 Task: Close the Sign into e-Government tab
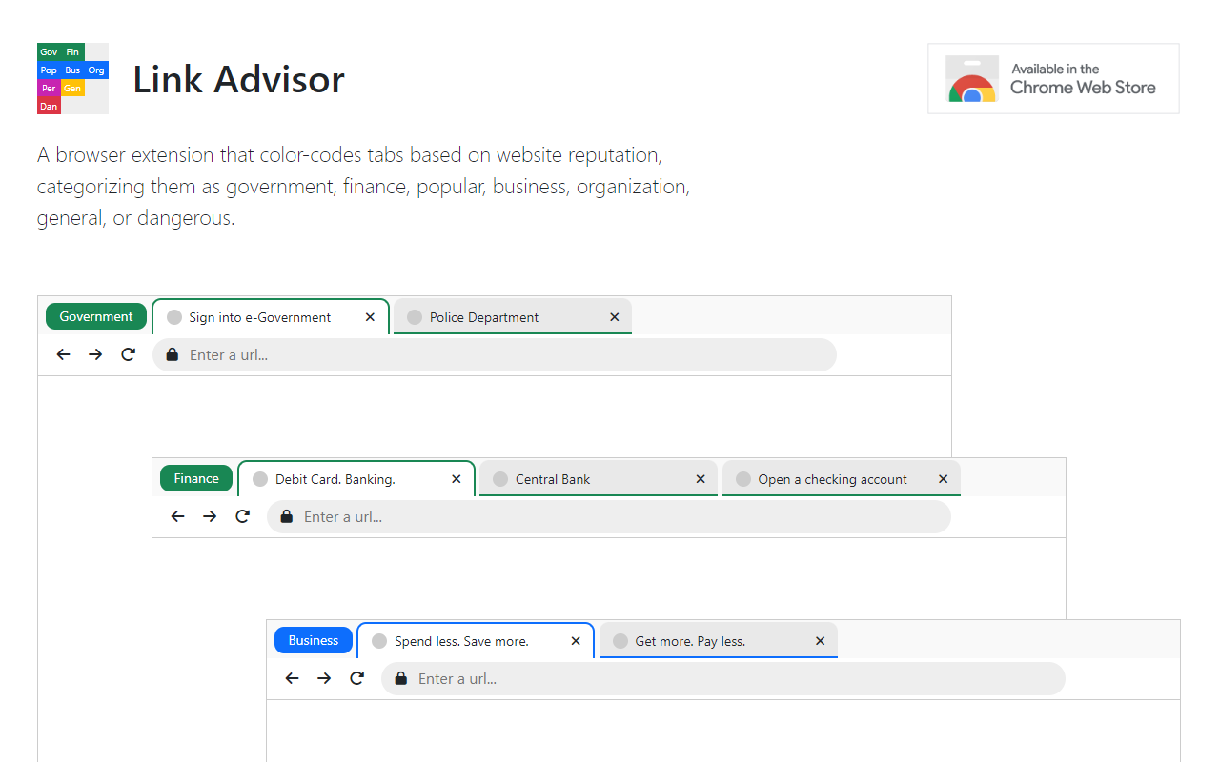pos(370,317)
